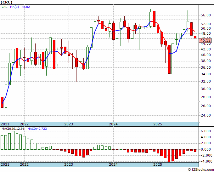Image resolution: width=214 pixels, height=172 pixels.
Task: Click the 40.00 price axis label
Action: (206, 55)
